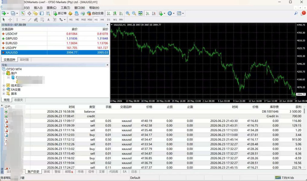Switch timeframe to H4
This screenshot has width=307, height=181.
[102, 20]
